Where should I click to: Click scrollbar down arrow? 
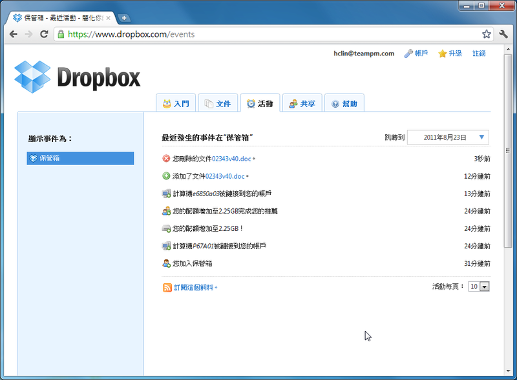pyautogui.click(x=508, y=371)
